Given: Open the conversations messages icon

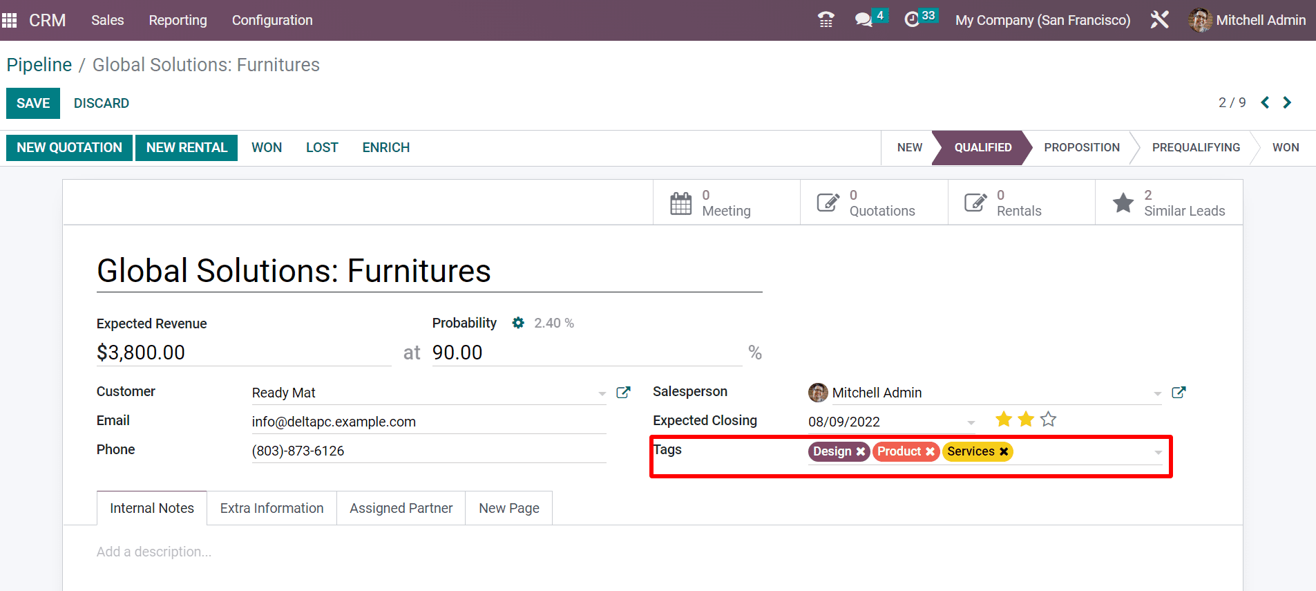Looking at the screenshot, I should click(x=864, y=20).
